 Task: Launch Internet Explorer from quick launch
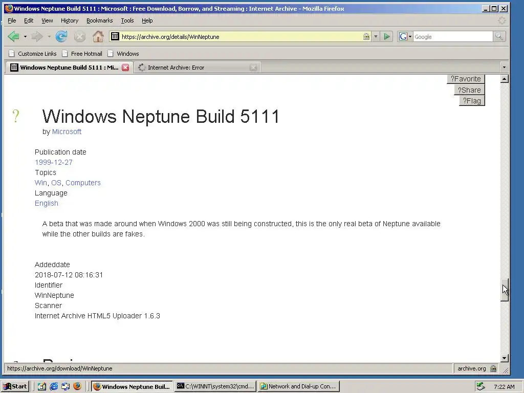tap(53, 387)
